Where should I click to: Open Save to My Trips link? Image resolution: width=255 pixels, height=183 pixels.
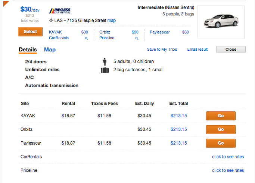tap(162, 49)
